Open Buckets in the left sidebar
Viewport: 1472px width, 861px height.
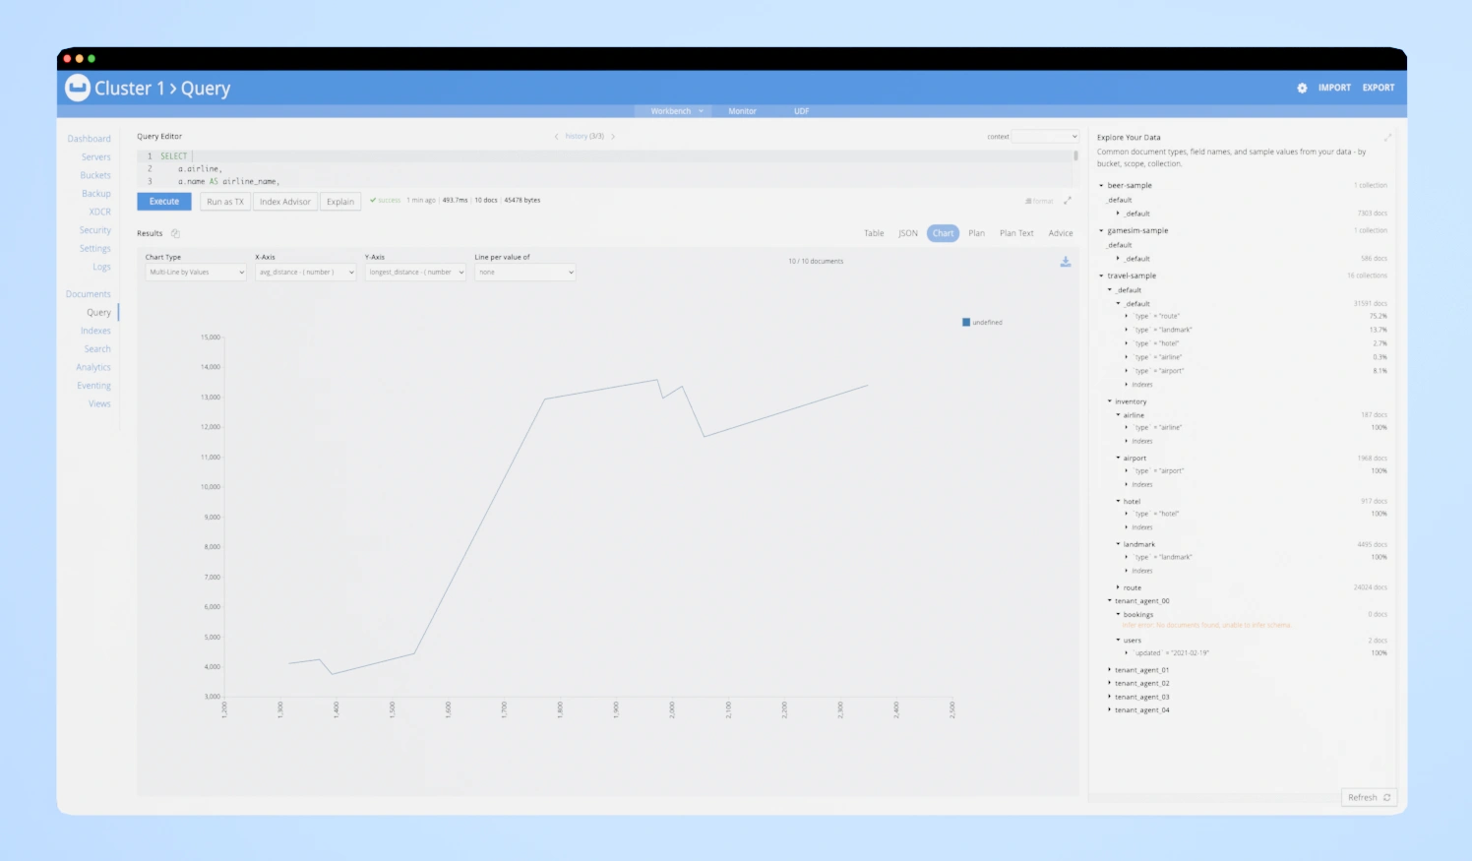(x=95, y=176)
